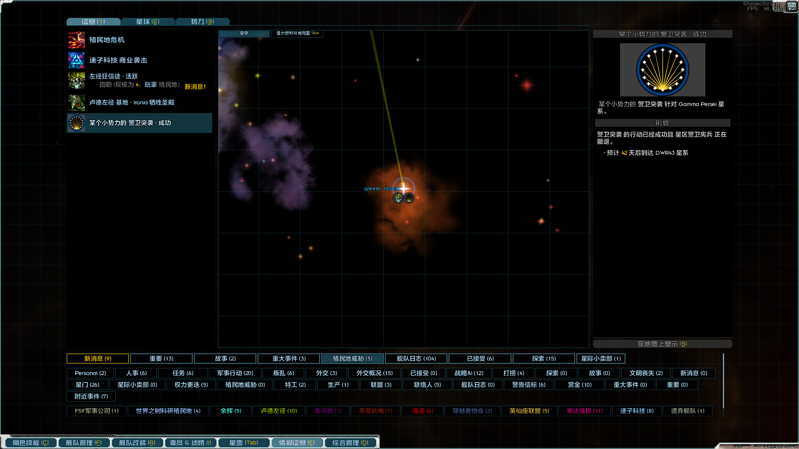Filter by 恶魔航电 (7) faction
The image size is (799, 449).
pos(375,411)
